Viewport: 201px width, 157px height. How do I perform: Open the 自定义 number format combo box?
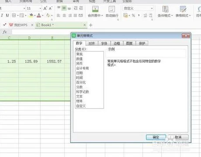pyautogui.click(x=138, y=8)
